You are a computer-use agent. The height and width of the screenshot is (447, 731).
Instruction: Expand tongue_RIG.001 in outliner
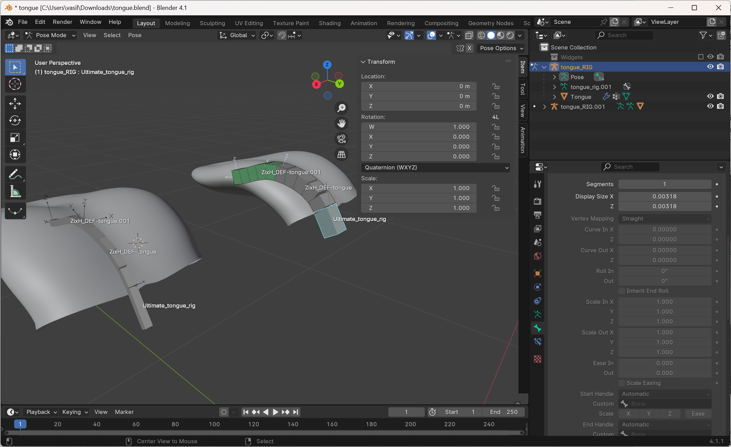coord(545,107)
